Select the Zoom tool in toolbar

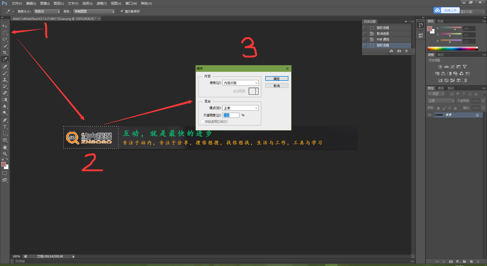pyautogui.click(x=5, y=154)
